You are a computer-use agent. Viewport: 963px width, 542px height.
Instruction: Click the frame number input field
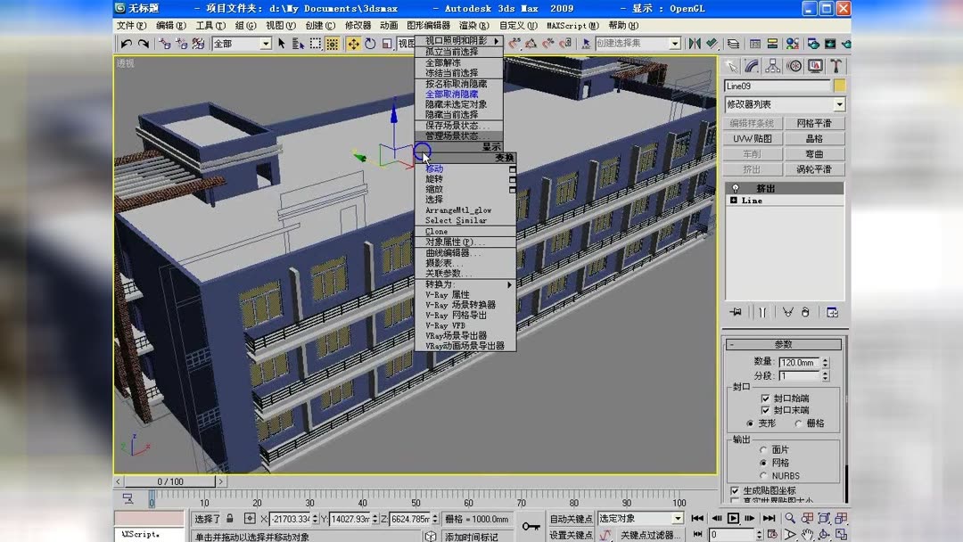[734, 534]
